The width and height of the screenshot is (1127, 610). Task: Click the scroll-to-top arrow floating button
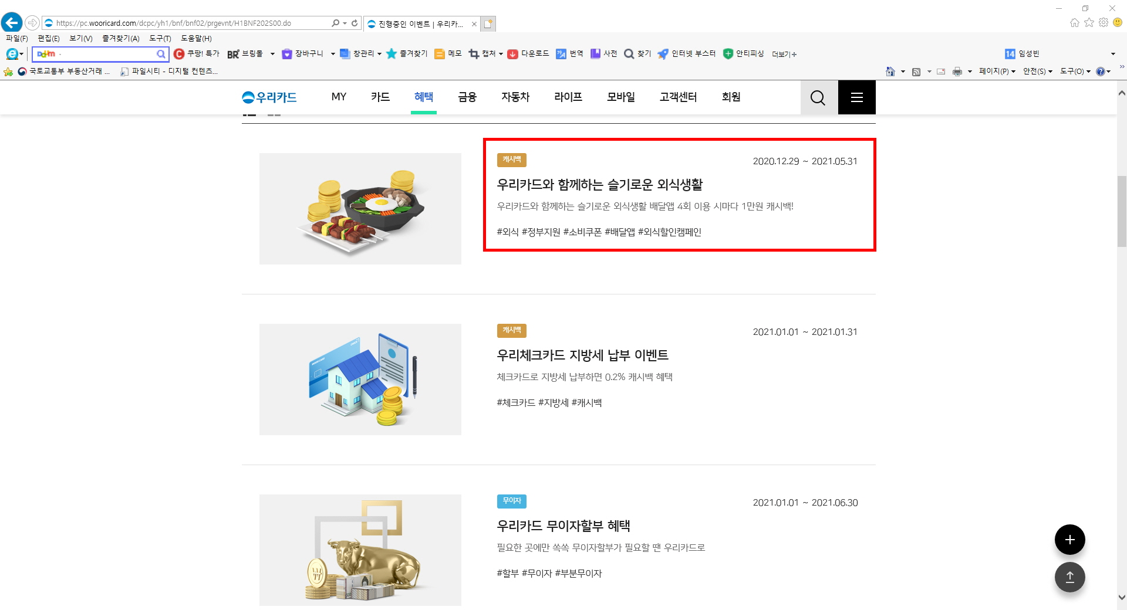(1069, 577)
